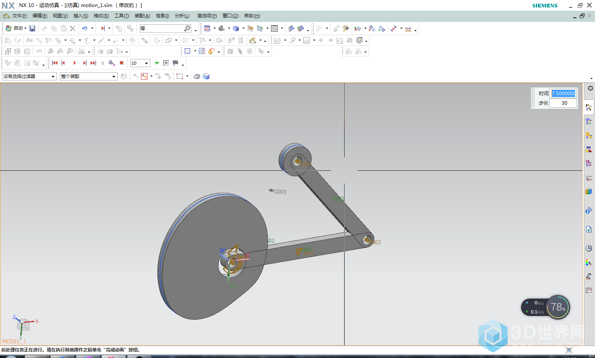Open the 装配(A) menu
Image resolution: width=595 pixels, height=358 pixels.
pyautogui.click(x=142, y=16)
